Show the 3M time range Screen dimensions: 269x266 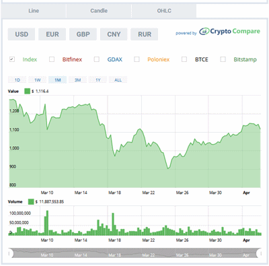click(x=77, y=80)
